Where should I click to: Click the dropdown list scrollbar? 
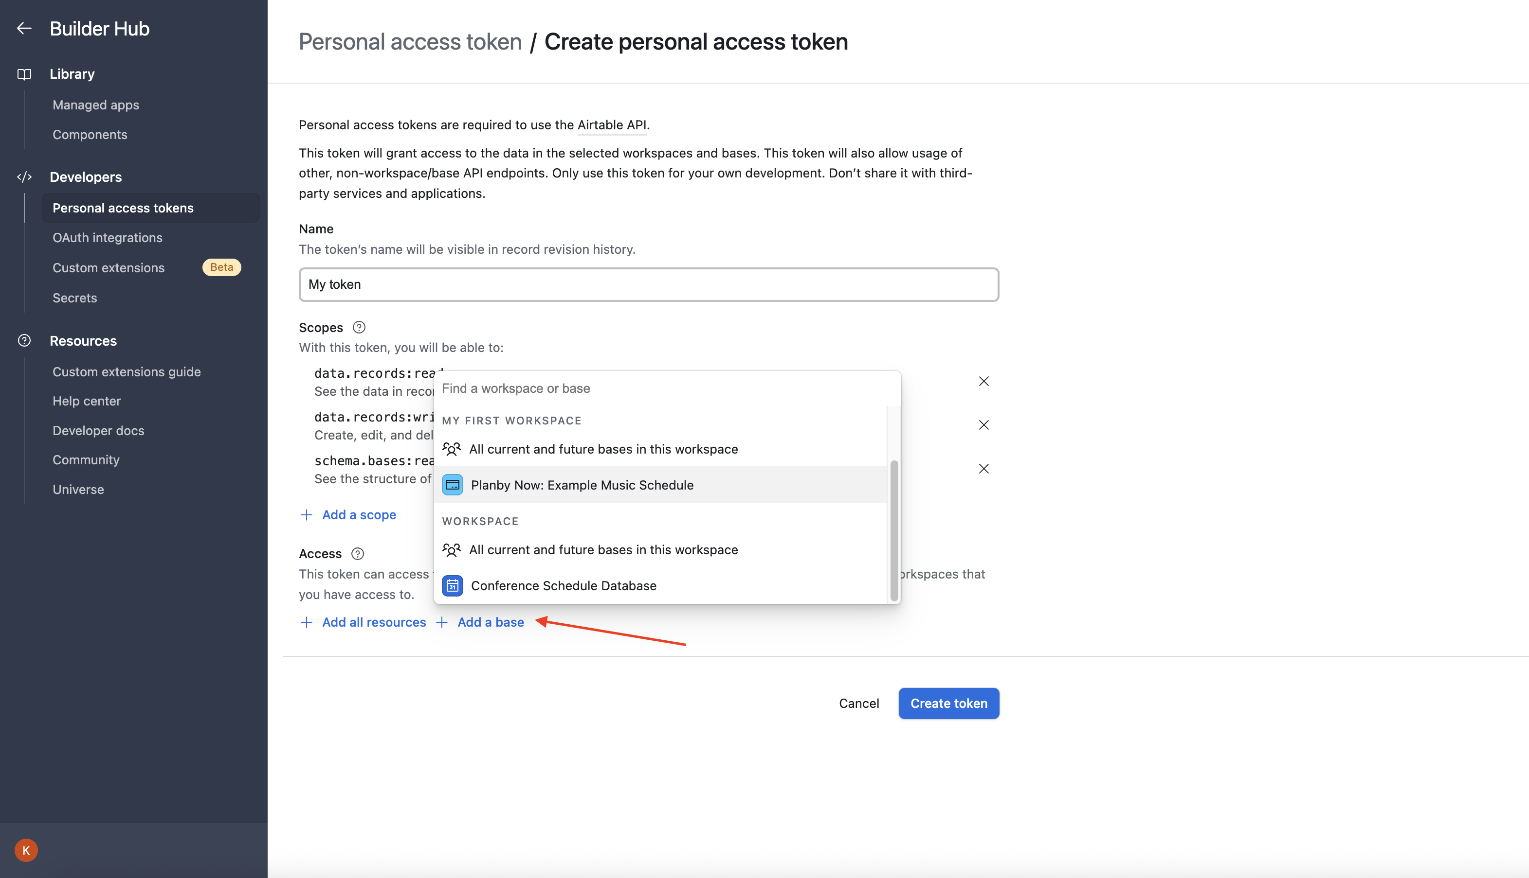pos(894,531)
